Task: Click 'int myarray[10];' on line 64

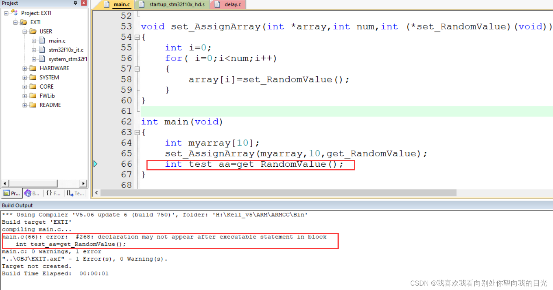Action: 212,143
